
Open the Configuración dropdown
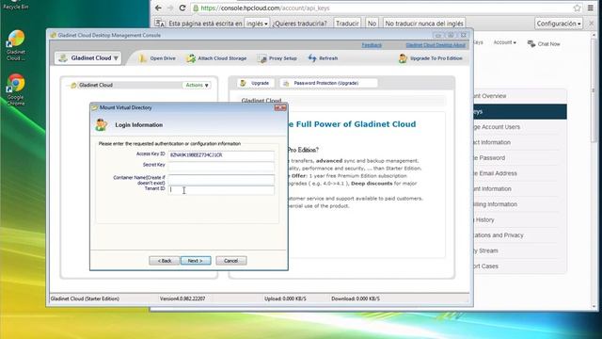559,24
